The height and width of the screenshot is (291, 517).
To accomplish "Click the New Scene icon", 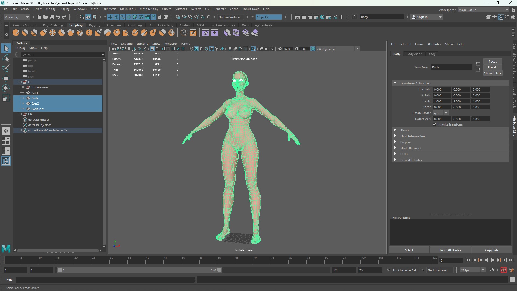I will [x=39, y=17].
